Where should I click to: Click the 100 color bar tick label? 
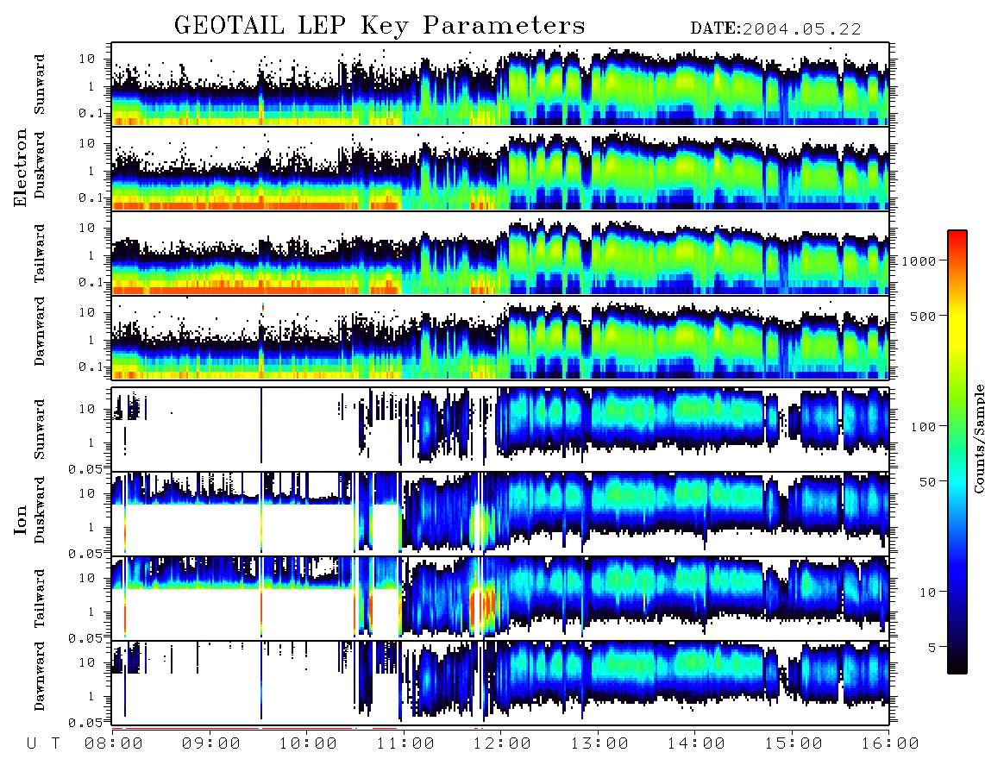click(923, 427)
